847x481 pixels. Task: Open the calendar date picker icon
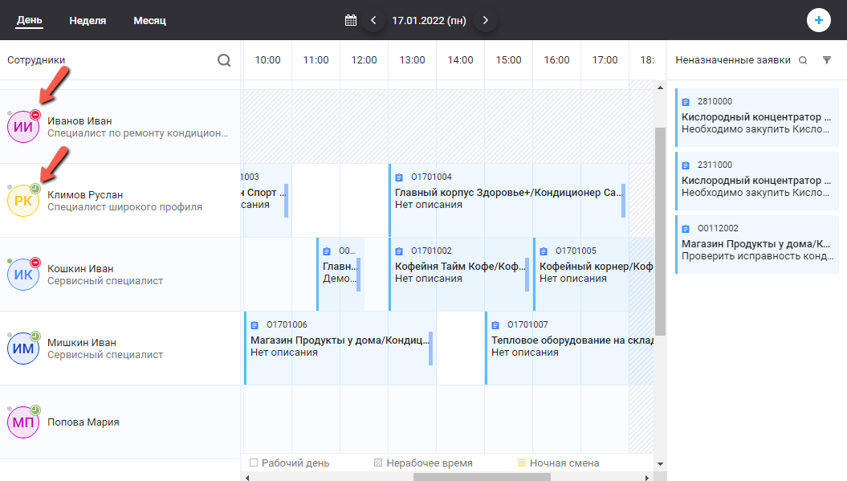[x=351, y=21]
